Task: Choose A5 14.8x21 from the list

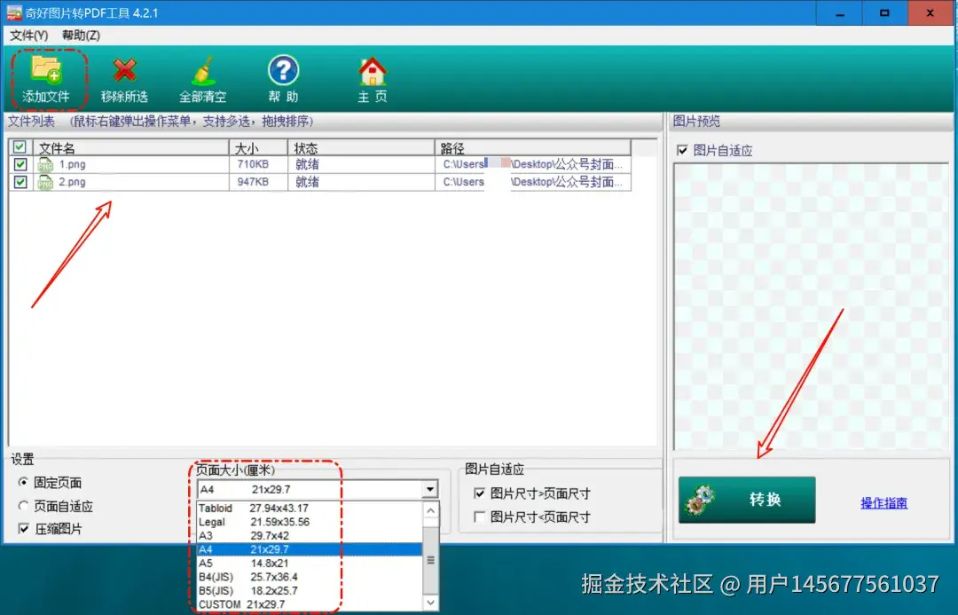Action: click(310, 563)
